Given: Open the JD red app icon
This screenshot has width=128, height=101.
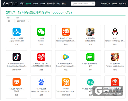Looking at the screenshot, I should [x=115, y=82].
